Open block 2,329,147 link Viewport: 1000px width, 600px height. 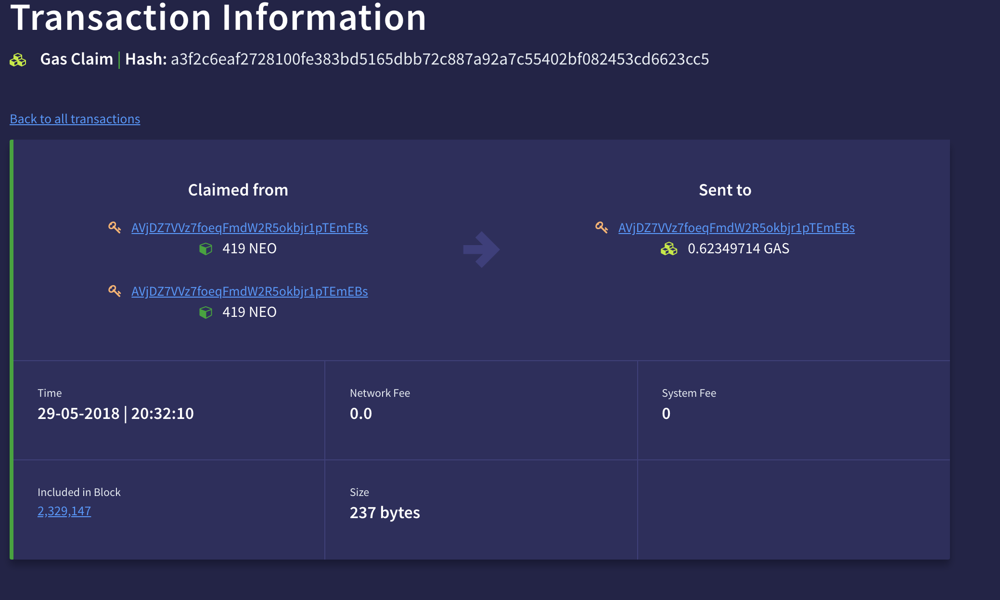coord(64,511)
